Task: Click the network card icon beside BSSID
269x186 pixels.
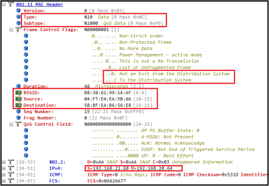Action: 18,93
